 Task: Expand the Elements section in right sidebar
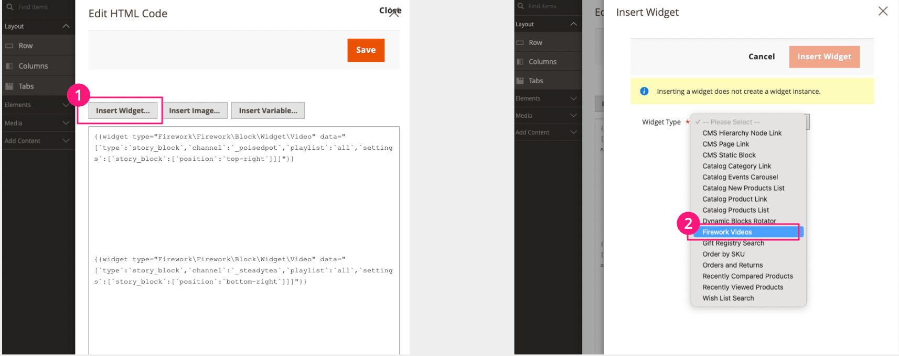[x=573, y=98]
